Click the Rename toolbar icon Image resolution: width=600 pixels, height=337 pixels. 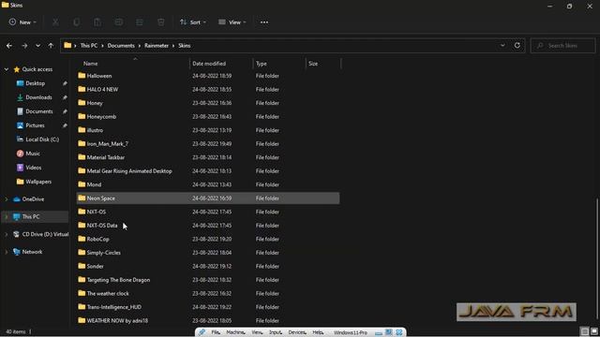coord(119,22)
